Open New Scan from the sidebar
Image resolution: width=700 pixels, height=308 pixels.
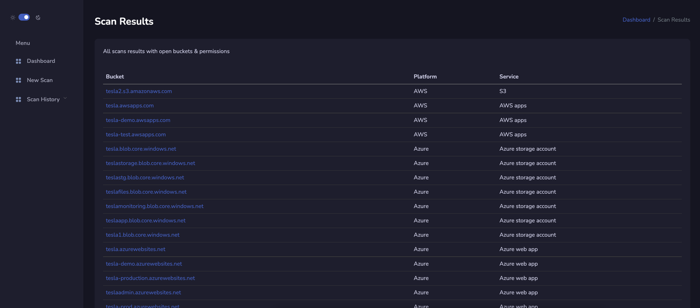[40, 80]
